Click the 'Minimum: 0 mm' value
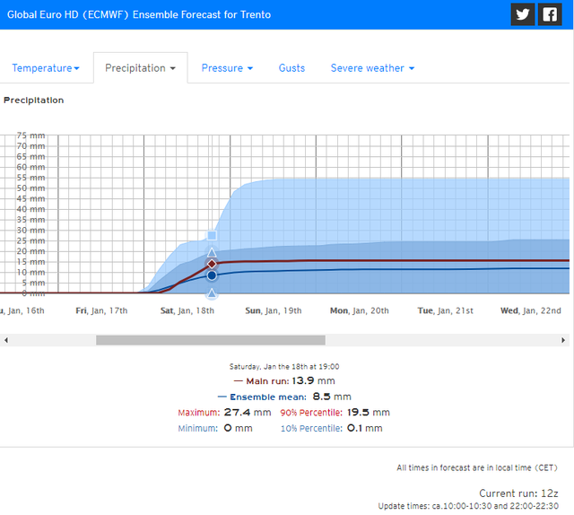Image resolution: width=574 pixels, height=515 pixels. pos(215,428)
